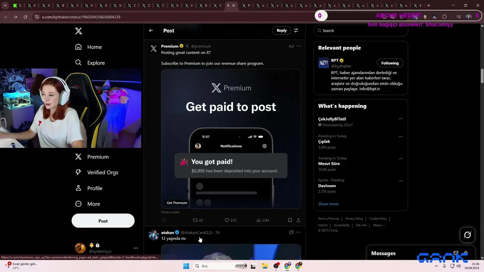Open Explore in sidebar
Screen dimensions: 484x272
click(x=90, y=63)
